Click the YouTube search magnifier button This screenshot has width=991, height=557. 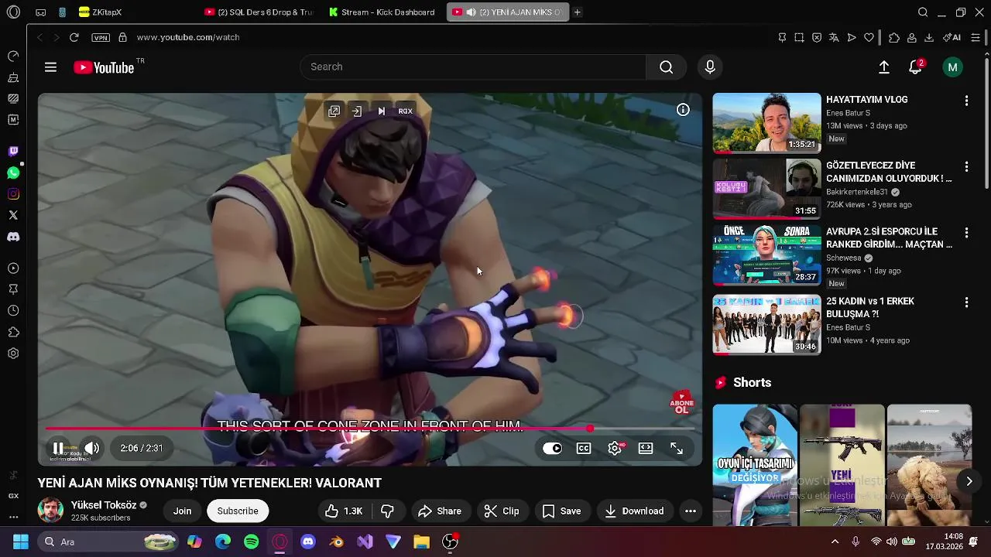pyautogui.click(x=666, y=67)
